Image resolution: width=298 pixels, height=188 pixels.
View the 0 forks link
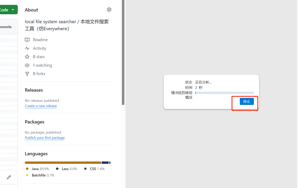[39, 74]
